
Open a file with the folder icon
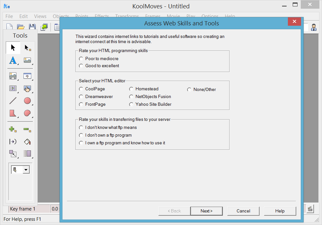point(21,27)
